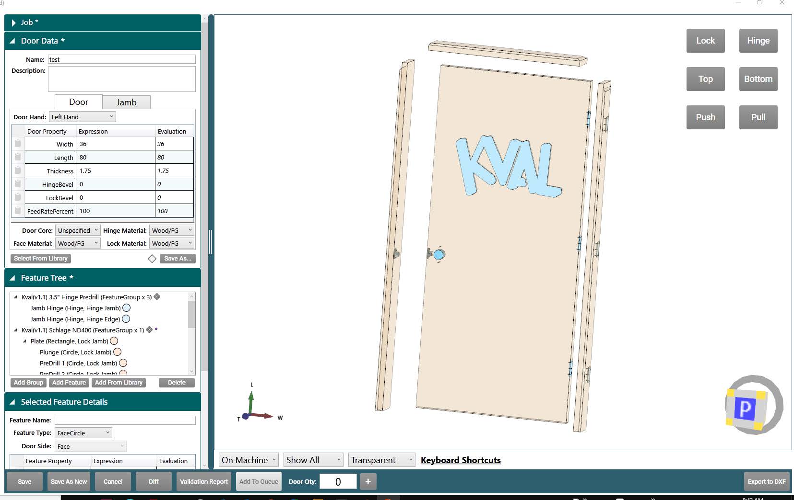Open the On Machine dropdown
Viewport: 794px width, 500px height.
pyautogui.click(x=249, y=460)
